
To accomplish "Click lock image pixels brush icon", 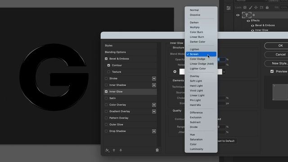I will click(x=251, y=8).
